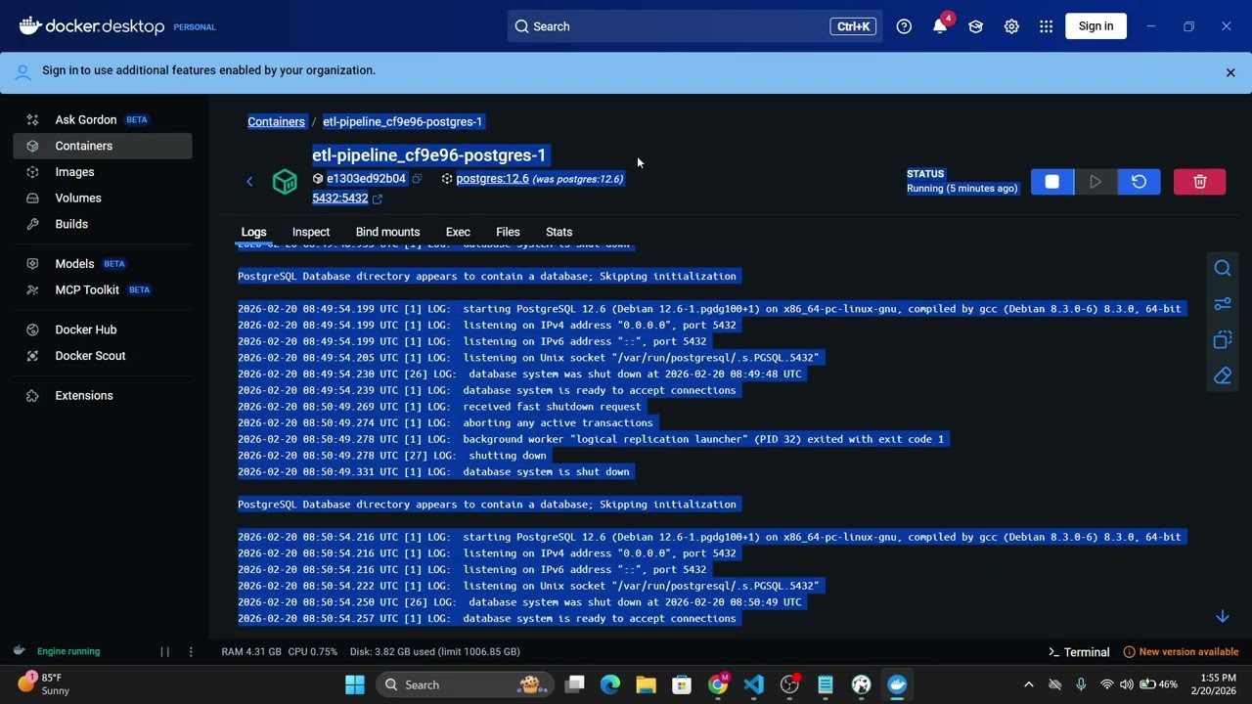Switch to the Stats tab
The image size is (1252, 704).
coord(559,232)
